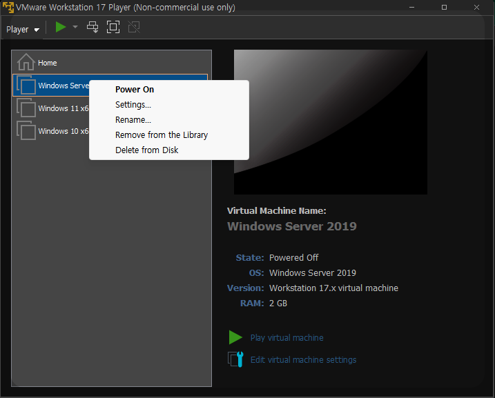Screen dimensions: 495x398
Task: Maximize the VMware Player window
Action: coord(444,8)
